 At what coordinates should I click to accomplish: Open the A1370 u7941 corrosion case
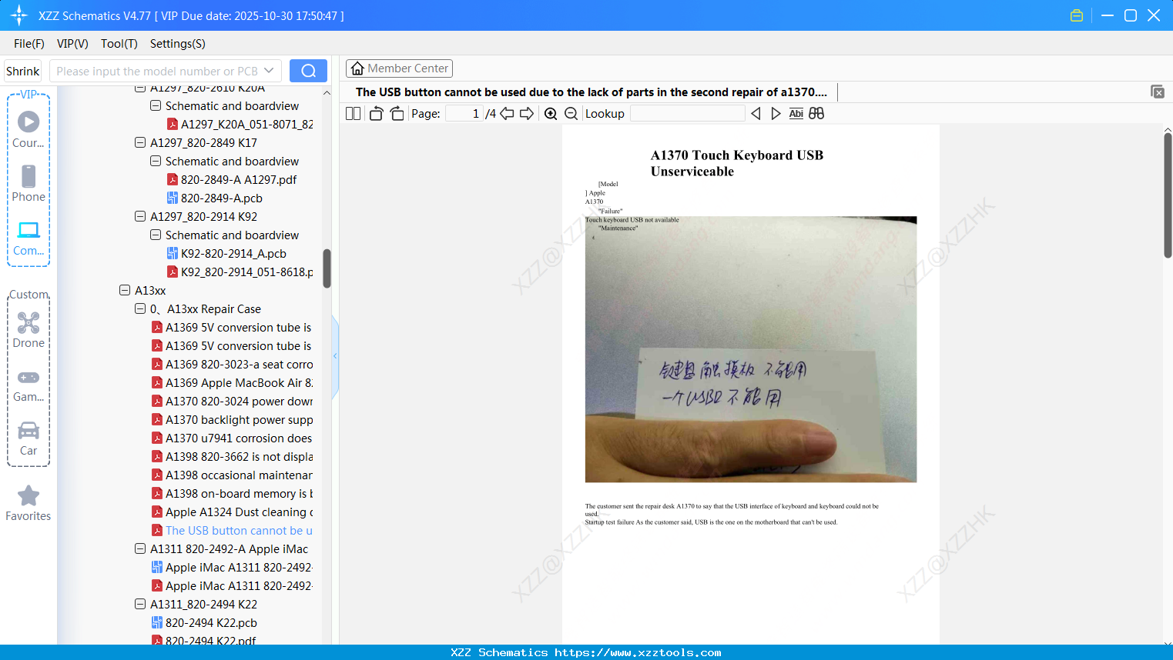[x=233, y=438]
